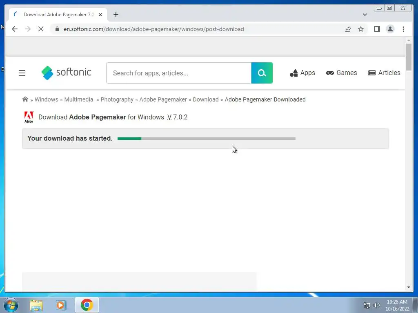Open the Chrome three-dot menu

403,29
